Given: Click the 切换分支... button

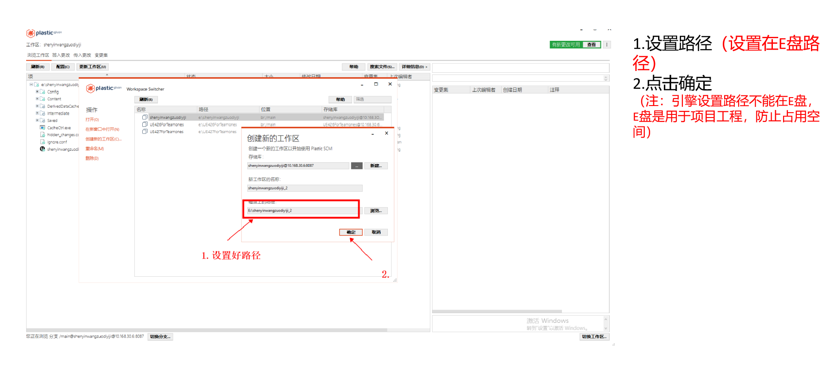Looking at the screenshot, I should click(160, 337).
